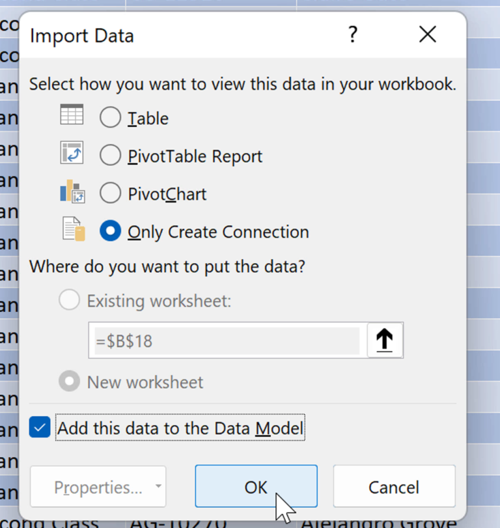Image resolution: width=500 pixels, height=528 pixels.
Task: Click the Table view icon
Action: coord(72,114)
